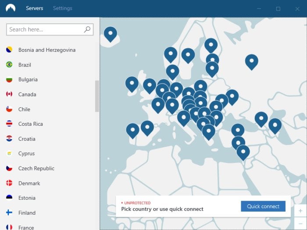This screenshot has height=230, width=307.
Task: Click the Chile flag icon
Action: pos(9,109)
